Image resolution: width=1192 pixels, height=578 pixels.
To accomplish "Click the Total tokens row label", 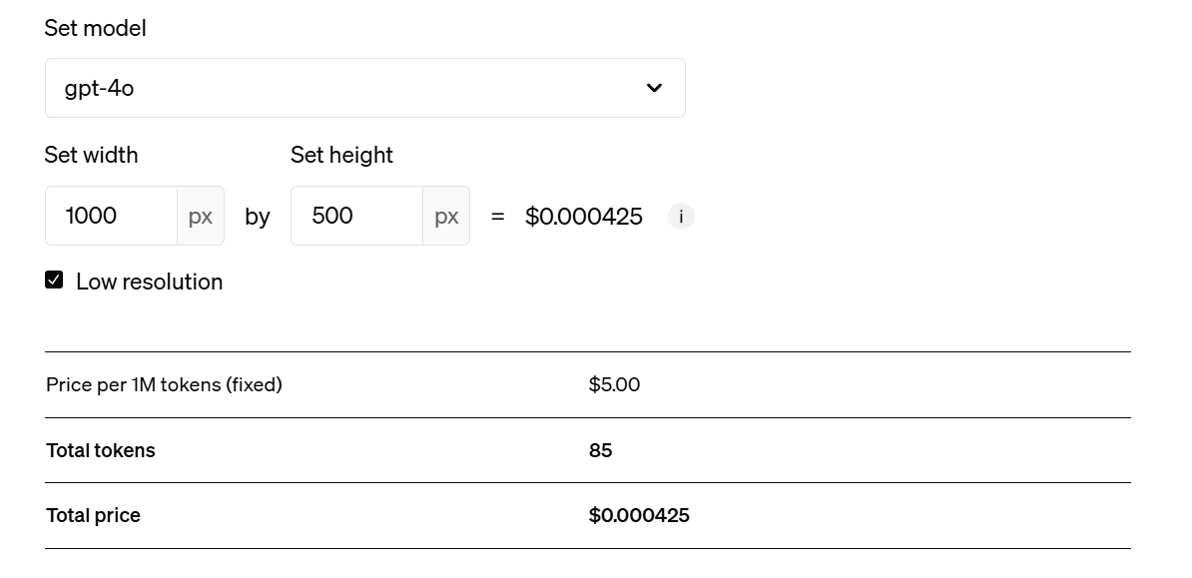I will point(101,450).
